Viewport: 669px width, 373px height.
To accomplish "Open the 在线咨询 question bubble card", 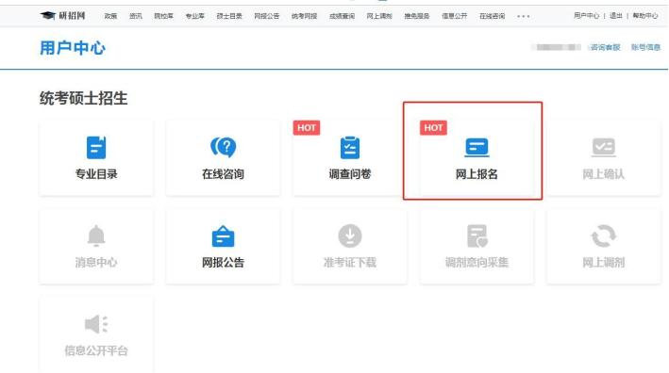I will click(x=223, y=158).
